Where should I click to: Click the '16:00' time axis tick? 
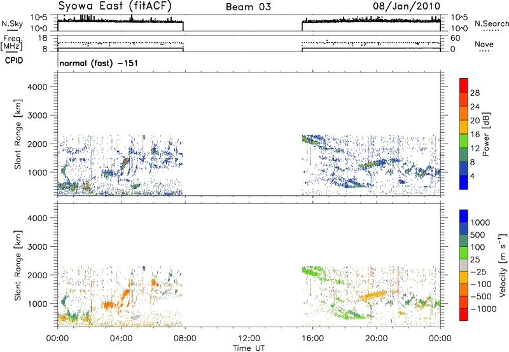coord(312,339)
